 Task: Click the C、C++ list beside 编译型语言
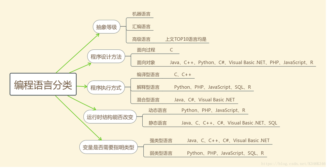point(183,75)
